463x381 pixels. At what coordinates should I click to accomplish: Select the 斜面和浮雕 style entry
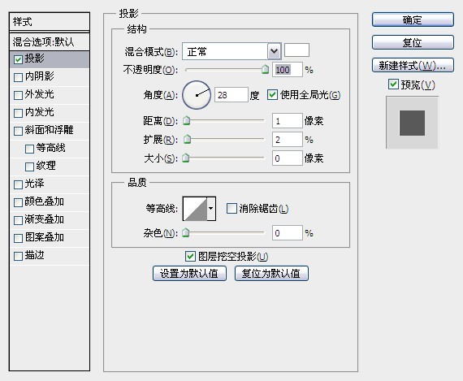tap(50, 130)
